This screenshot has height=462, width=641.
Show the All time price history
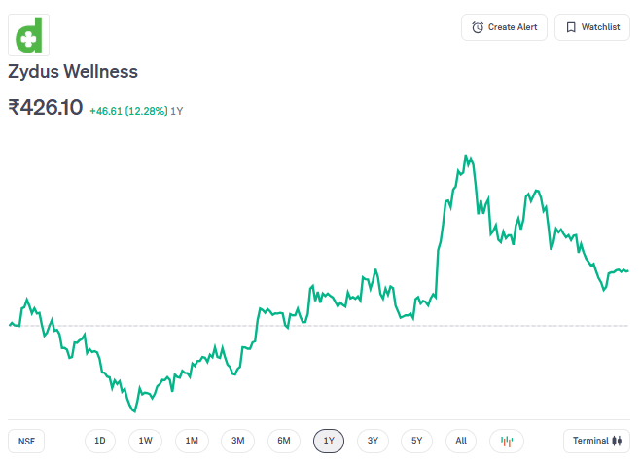[461, 441]
